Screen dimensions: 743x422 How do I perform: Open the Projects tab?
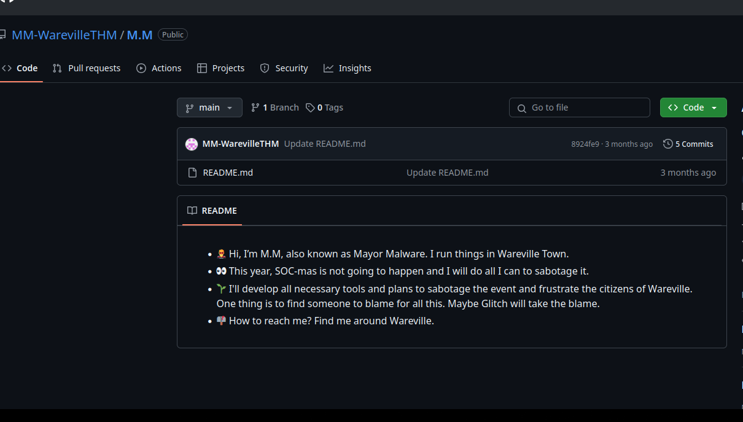(221, 68)
